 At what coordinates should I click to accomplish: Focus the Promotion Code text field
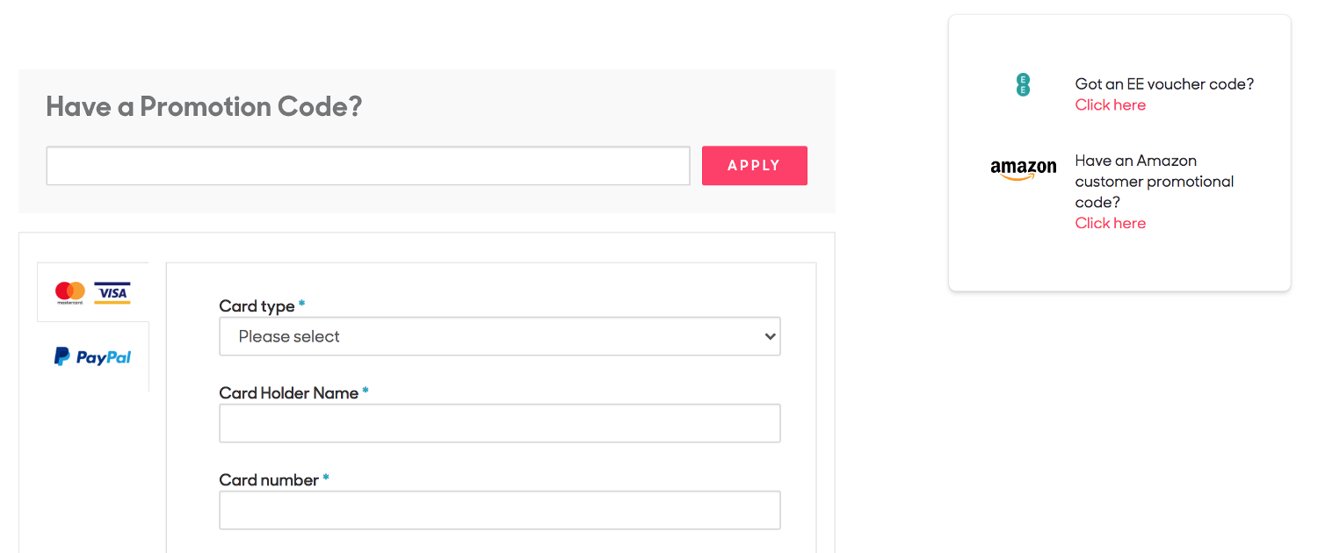click(368, 166)
